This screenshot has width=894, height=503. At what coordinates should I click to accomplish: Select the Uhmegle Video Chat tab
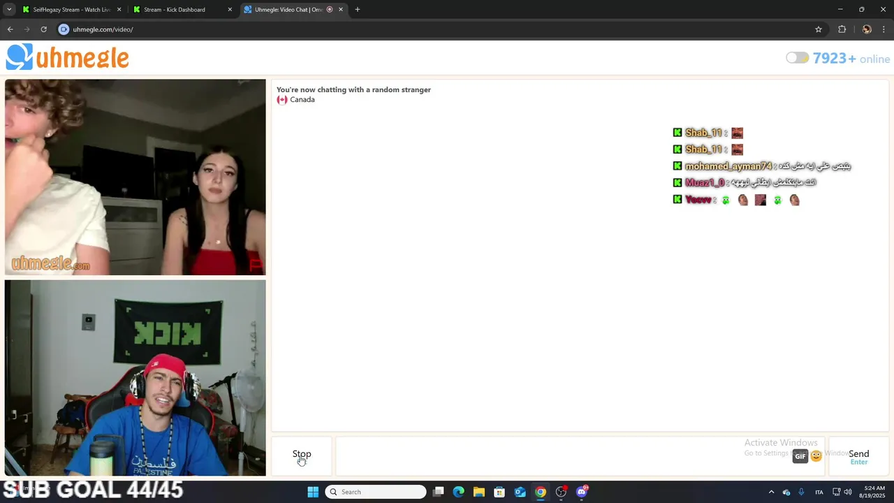click(286, 10)
